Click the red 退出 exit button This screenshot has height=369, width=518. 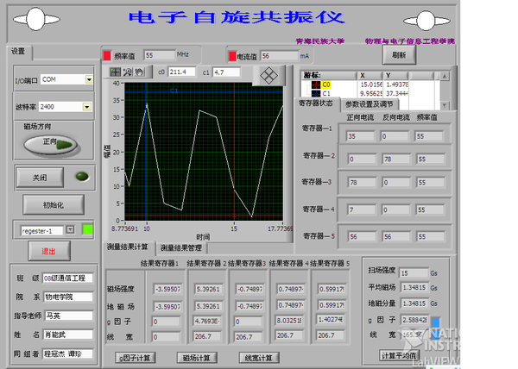click(49, 251)
